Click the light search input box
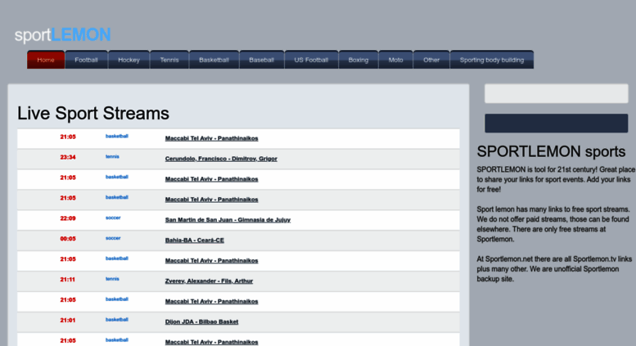 coord(556,93)
